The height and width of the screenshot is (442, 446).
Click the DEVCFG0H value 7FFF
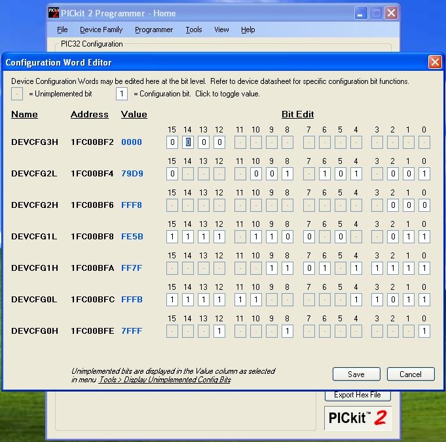132,331
